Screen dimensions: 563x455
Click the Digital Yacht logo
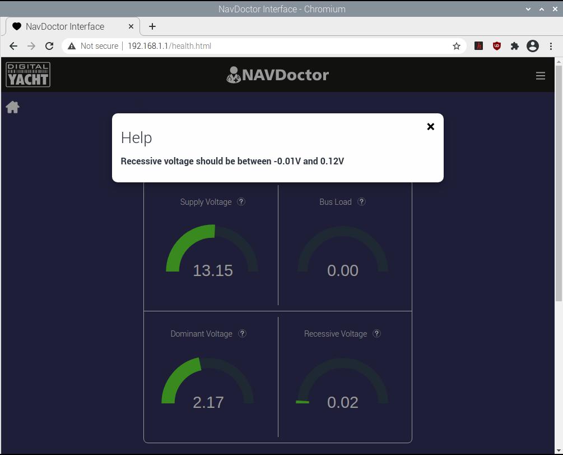[28, 75]
